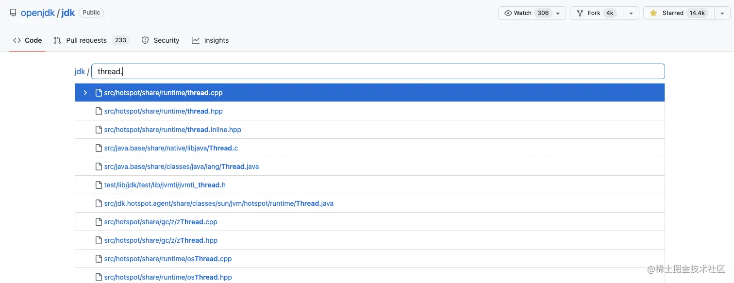Screen dimensions: 734x283
Task: Click file icon of runtime/thread.cpp row
Action: click(99, 93)
